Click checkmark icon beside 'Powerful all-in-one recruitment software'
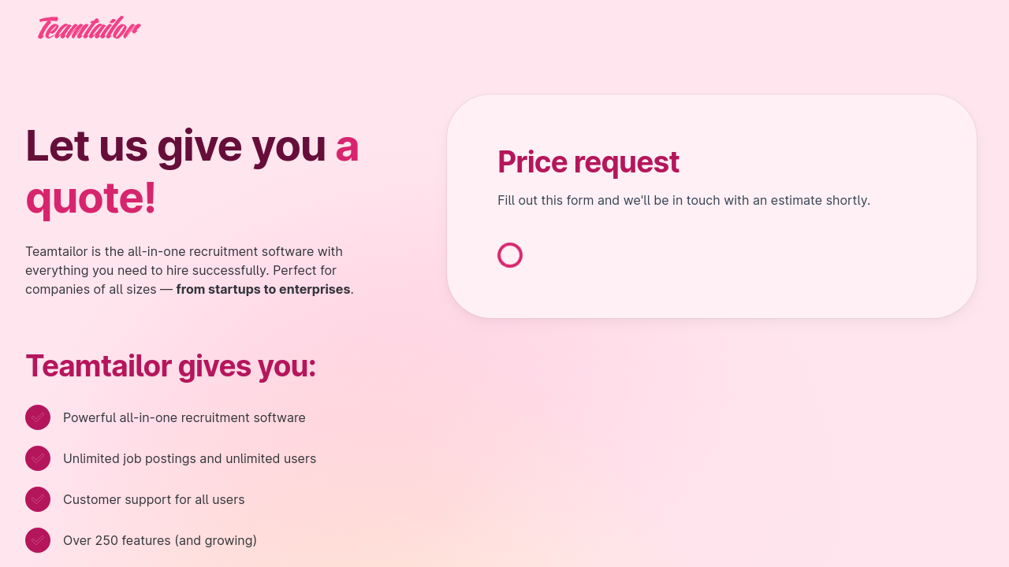Image resolution: width=1009 pixels, height=567 pixels. (38, 417)
